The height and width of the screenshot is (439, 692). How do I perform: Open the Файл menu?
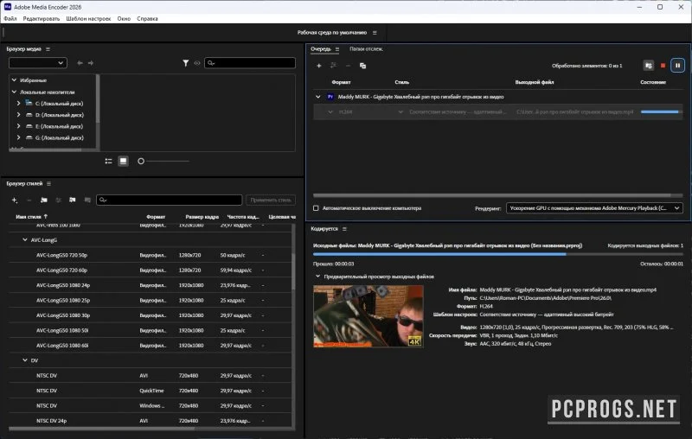tap(10, 18)
